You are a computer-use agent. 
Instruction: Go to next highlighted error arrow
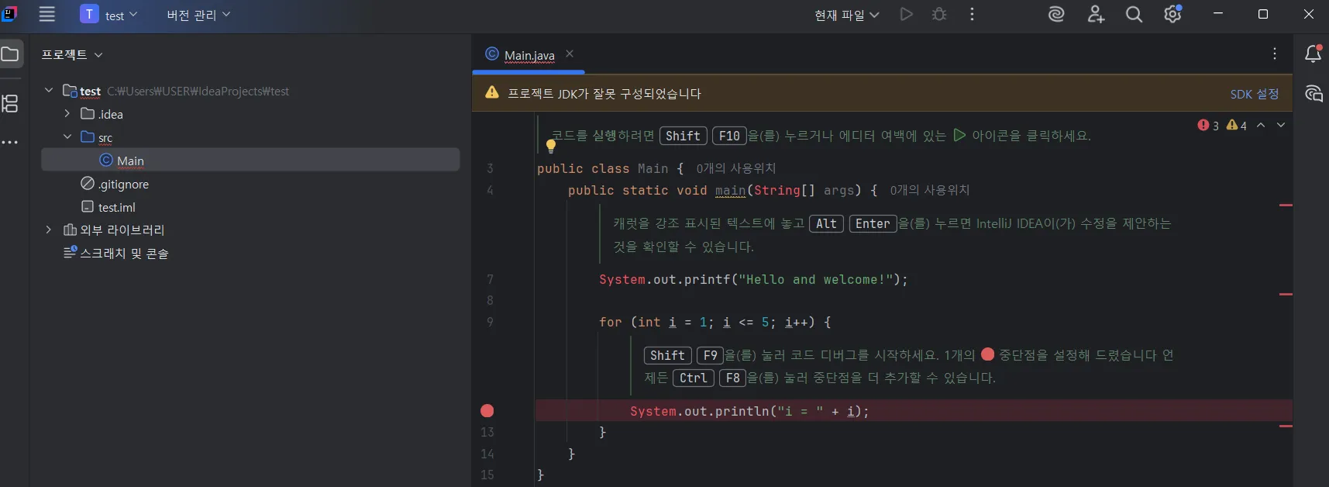coord(1281,125)
